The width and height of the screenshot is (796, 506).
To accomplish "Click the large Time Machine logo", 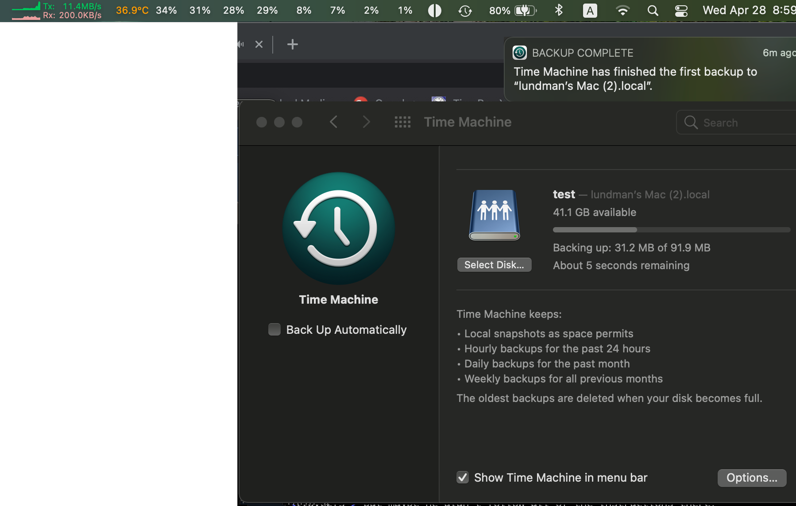I will [339, 228].
